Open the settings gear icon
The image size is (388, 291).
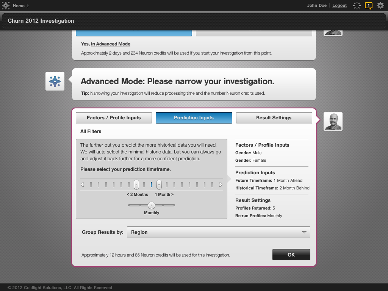click(380, 5)
